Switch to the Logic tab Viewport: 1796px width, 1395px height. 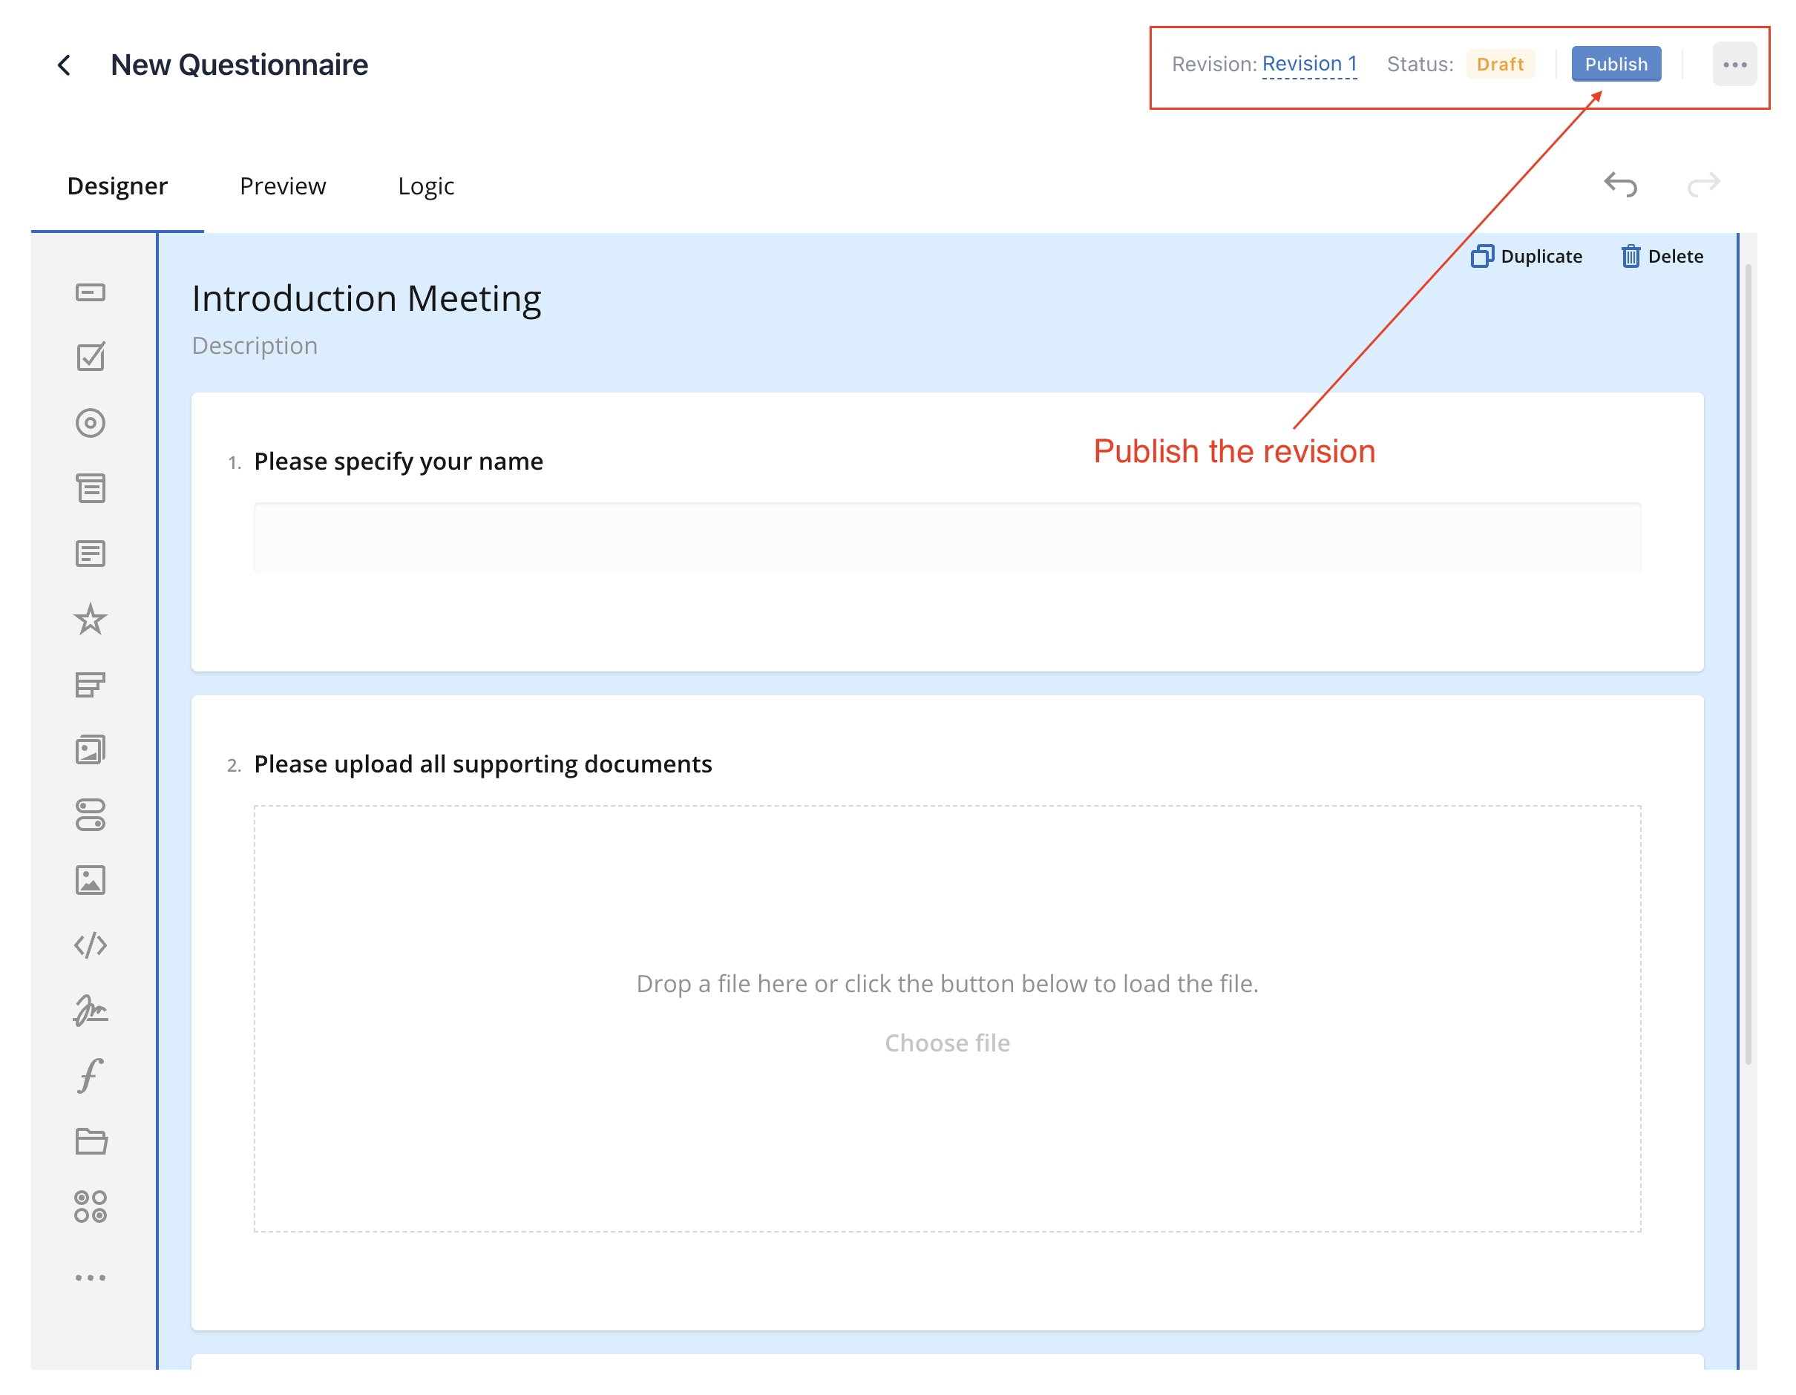click(425, 186)
